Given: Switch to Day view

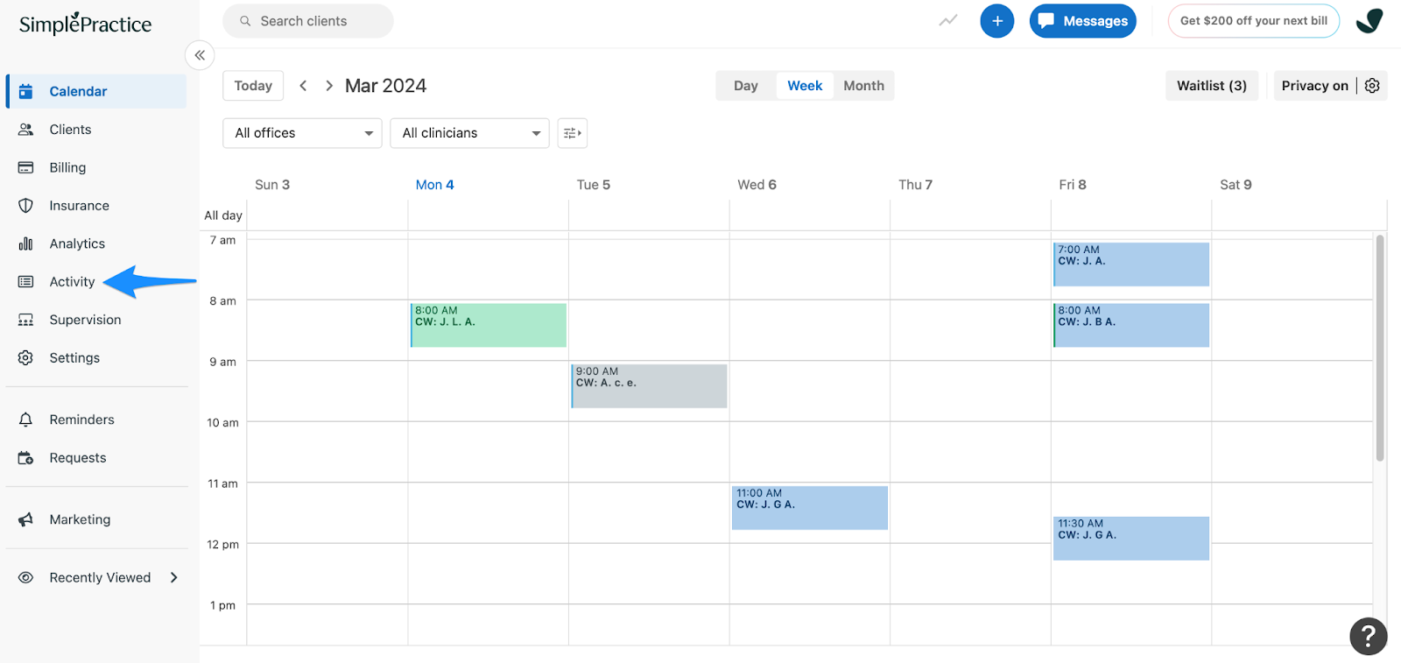Looking at the screenshot, I should pyautogui.click(x=746, y=86).
